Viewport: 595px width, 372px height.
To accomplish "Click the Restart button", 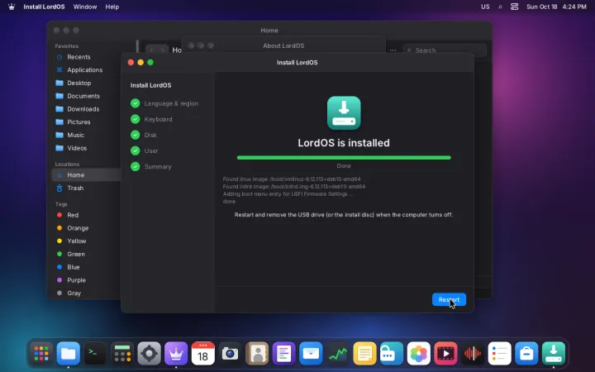I will tap(449, 299).
